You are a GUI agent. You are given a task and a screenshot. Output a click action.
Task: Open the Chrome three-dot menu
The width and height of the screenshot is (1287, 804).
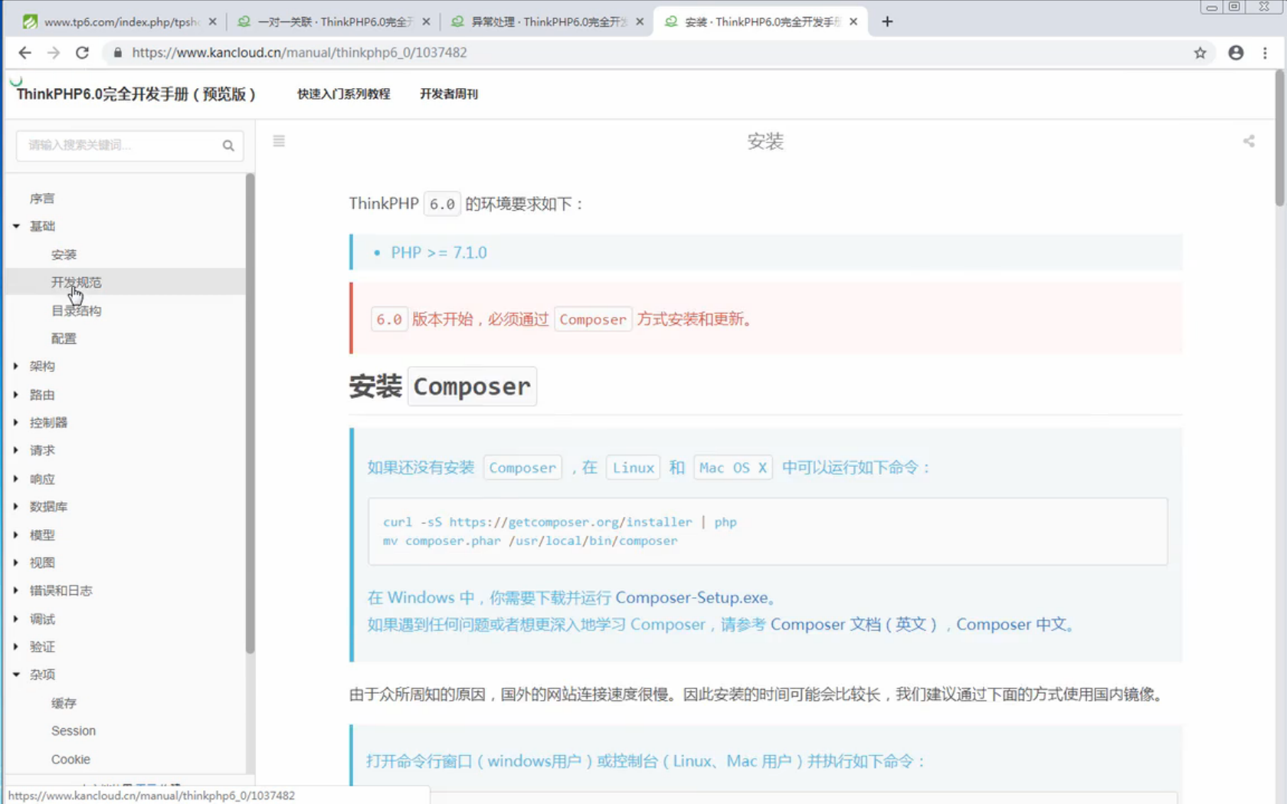click(1265, 53)
